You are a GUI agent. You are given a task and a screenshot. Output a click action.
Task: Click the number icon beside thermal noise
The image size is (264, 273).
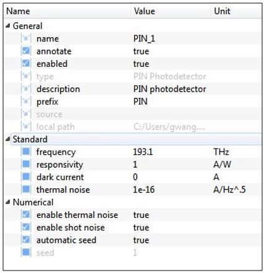click(26, 189)
